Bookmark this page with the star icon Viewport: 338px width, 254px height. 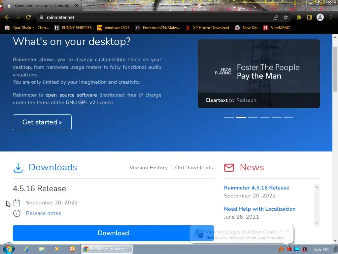coord(286,17)
